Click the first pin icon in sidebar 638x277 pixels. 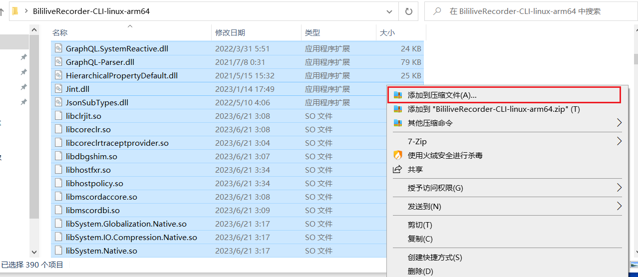click(x=23, y=57)
